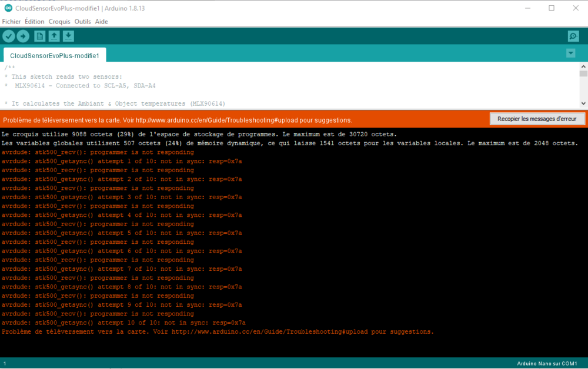This screenshot has width=588, height=369.
Task: Click the 'Le croquis utilise 9088 octets' line
Action: click(199, 134)
